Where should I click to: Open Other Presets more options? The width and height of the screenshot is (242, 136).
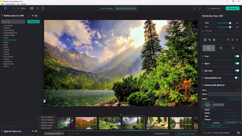39,131
